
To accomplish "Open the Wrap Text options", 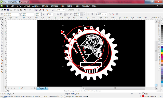I will (x=92, y=14).
